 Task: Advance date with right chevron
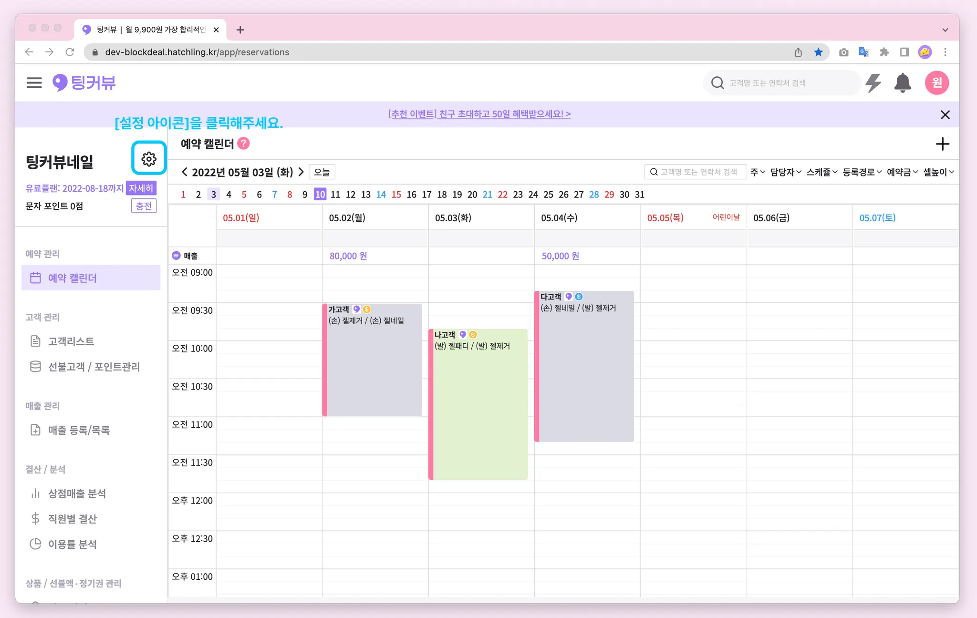[x=301, y=172]
